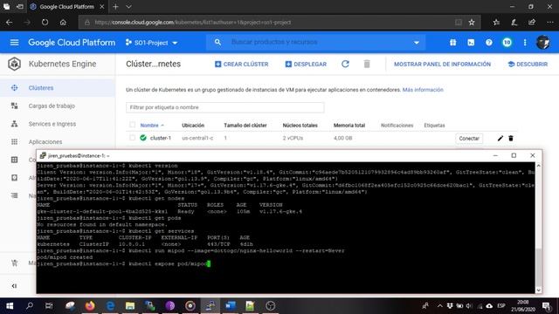Open the GCP hamburger navigation menu
559x314 pixels.
14,43
